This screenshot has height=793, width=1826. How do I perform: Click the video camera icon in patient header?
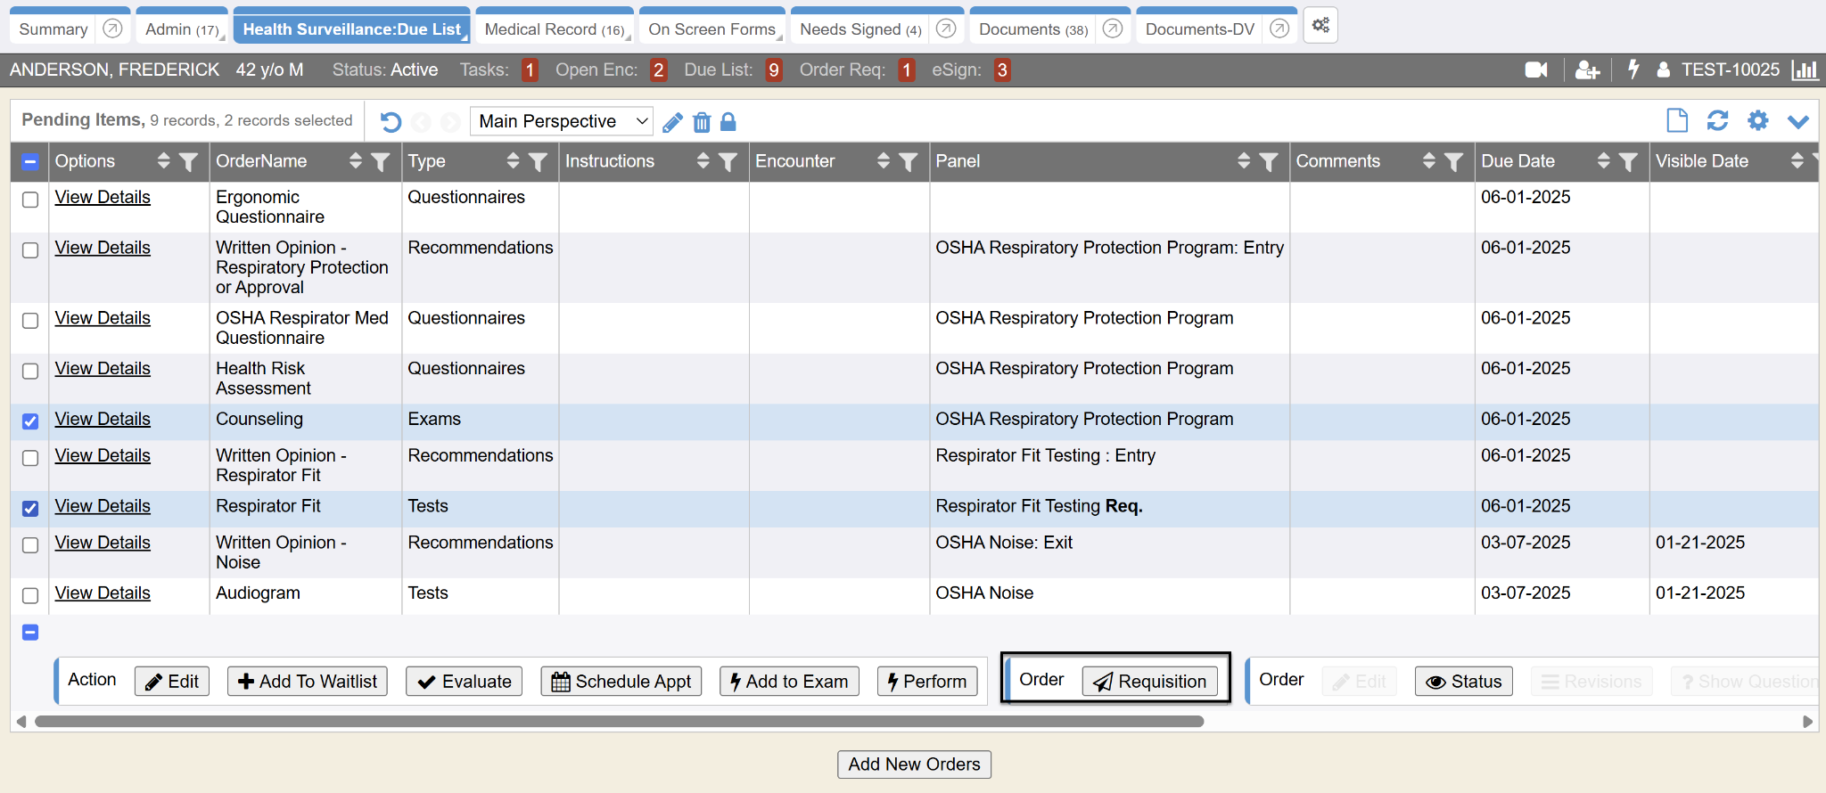[1535, 69]
